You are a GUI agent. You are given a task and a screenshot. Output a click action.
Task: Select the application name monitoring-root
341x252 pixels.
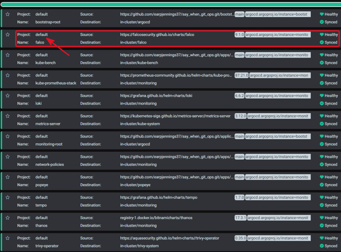(x=49, y=144)
